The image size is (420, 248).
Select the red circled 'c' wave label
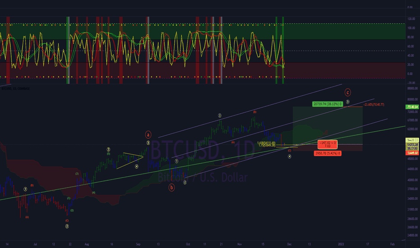pos(348,92)
